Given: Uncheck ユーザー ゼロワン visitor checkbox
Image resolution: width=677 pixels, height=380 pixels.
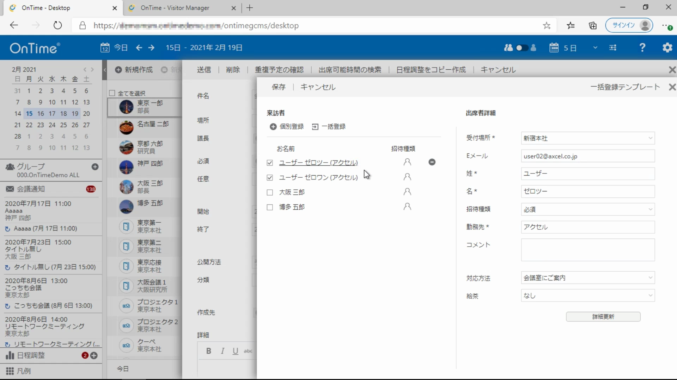Looking at the screenshot, I should (270, 178).
